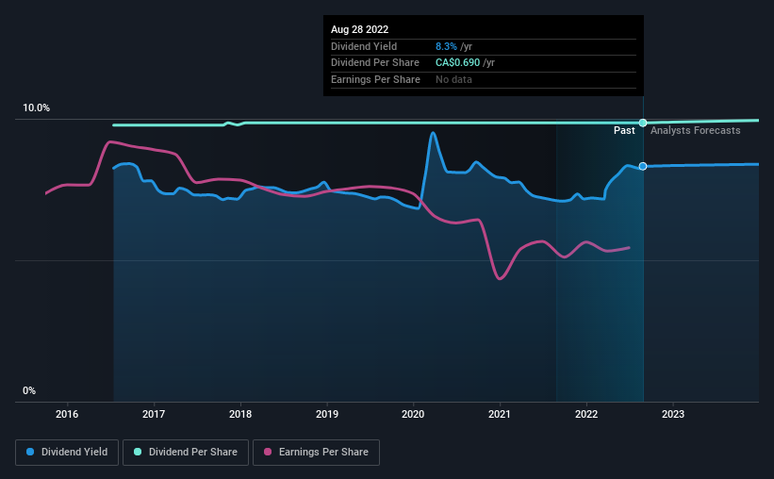Click the blue Dividend Yield legend dot
Screen dimensions: 774x479
(x=30, y=452)
